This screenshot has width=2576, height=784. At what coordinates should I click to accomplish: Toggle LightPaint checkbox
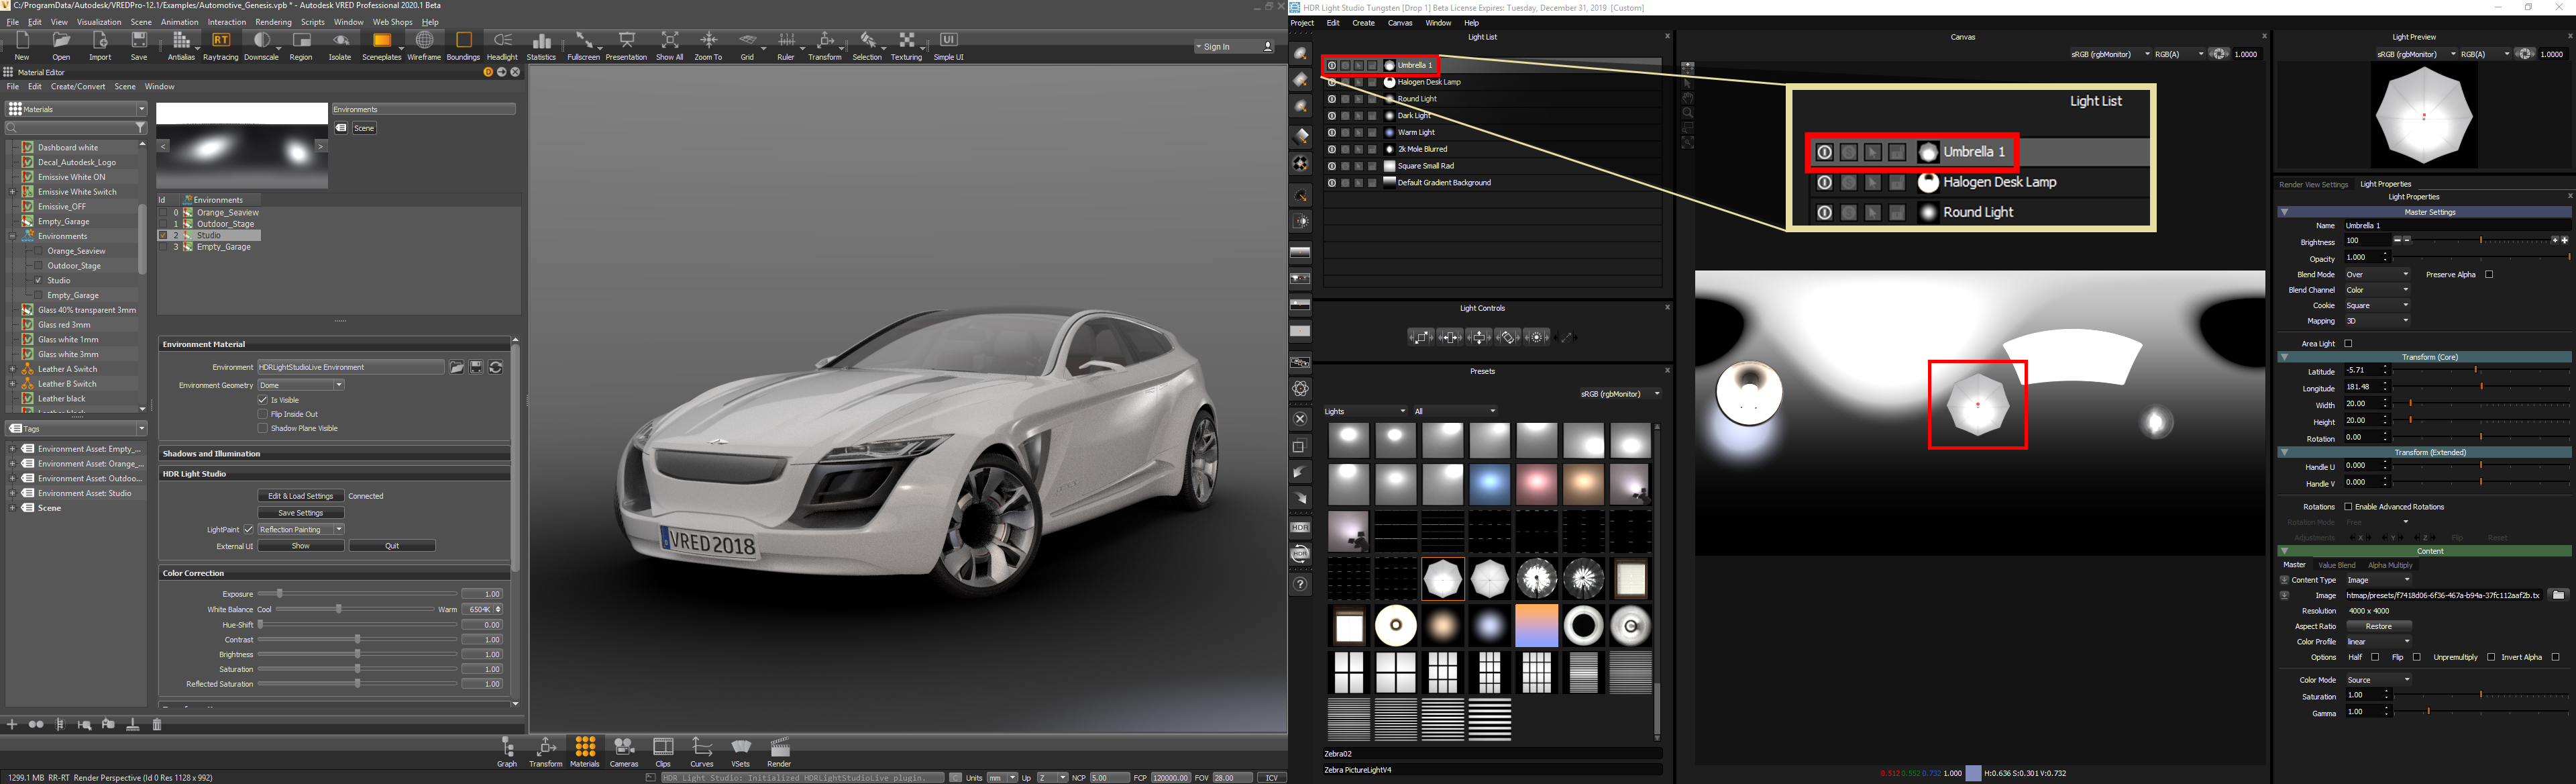pyautogui.click(x=248, y=530)
